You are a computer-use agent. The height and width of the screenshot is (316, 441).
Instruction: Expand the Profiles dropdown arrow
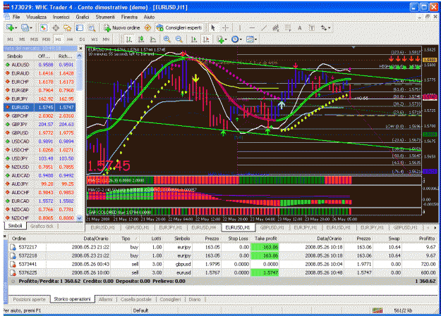pos(30,27)
